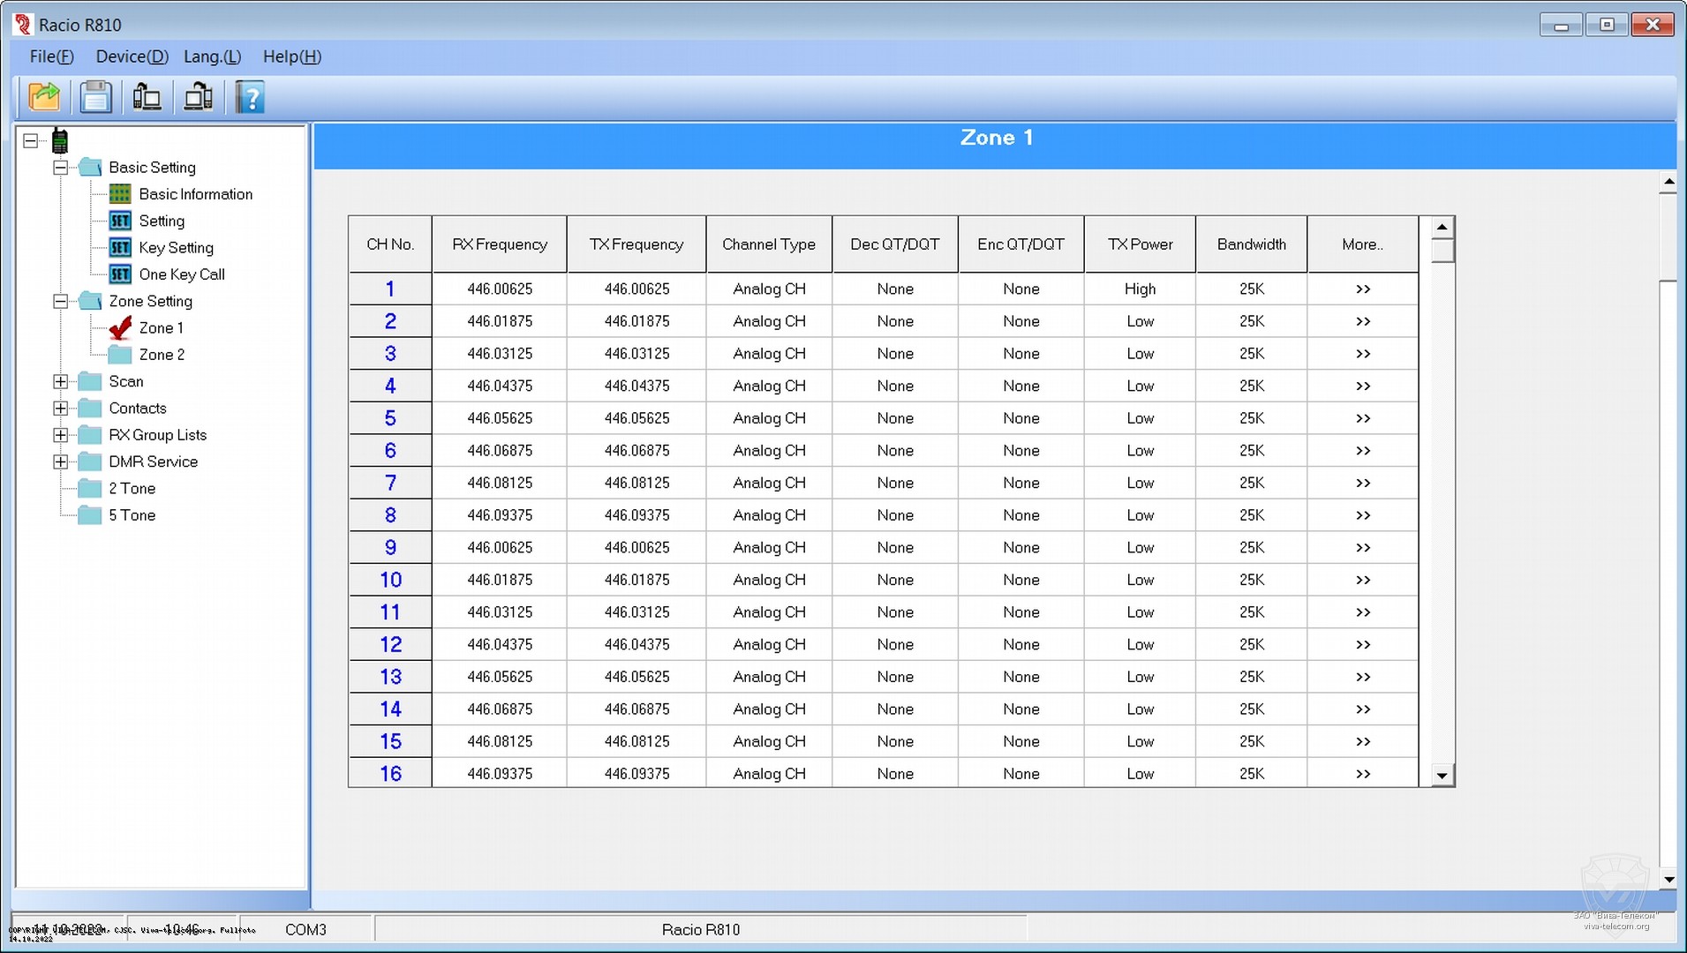
Task: Select the radio device root icon
Action: (60, 141)
